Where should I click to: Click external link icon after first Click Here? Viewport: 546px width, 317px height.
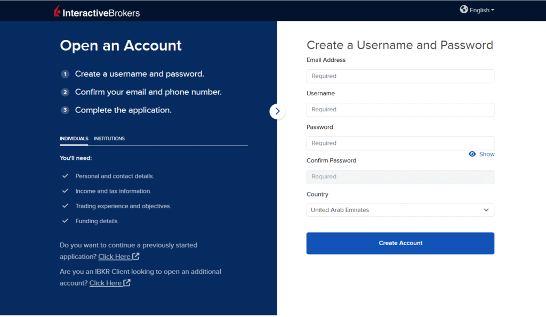[x=136, y=256]
